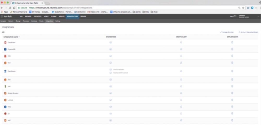This screenshot has height=125, width=261.
Task: Open the My notes Google bookmark
Action: click(x=39, y=12)
